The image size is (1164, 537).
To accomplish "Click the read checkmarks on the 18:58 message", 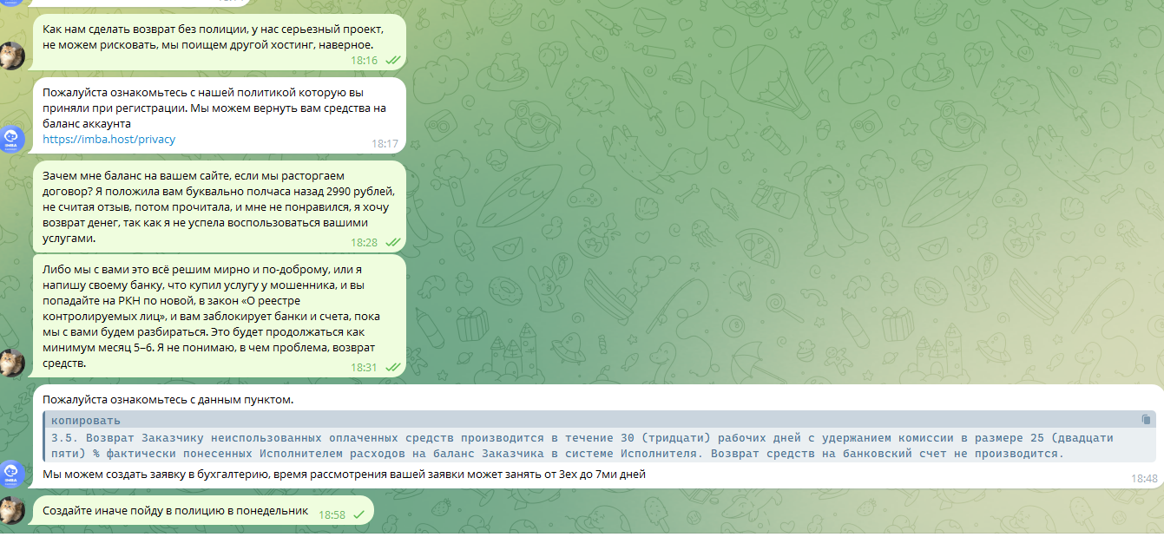I will (x=358, y=514).
